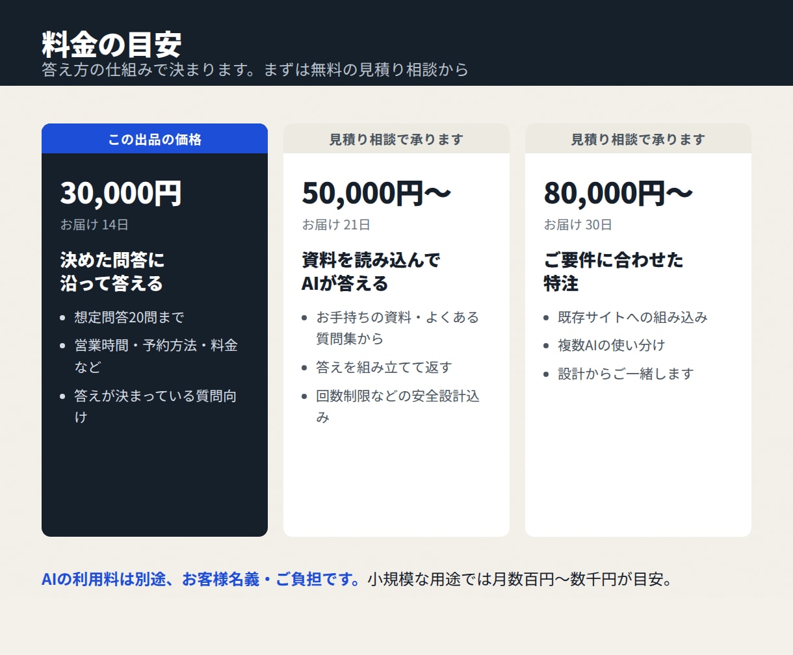Click the 50,000円〜 price
793x655 pixels.
(376, 193)
